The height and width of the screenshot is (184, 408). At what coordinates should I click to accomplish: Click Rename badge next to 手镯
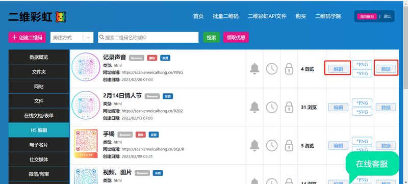(x=125, y=135)
